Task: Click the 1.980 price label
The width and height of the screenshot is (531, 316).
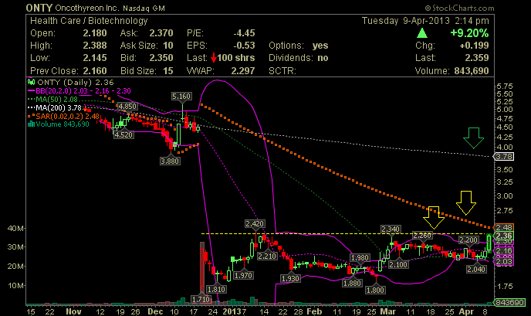Action: [360, 258]
